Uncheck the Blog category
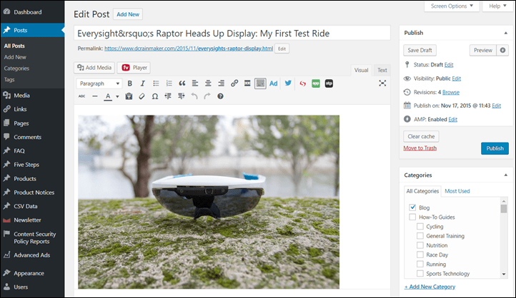The height and width of the screenshot is (298, 516). pyautogui.click(x=412, y=207)
